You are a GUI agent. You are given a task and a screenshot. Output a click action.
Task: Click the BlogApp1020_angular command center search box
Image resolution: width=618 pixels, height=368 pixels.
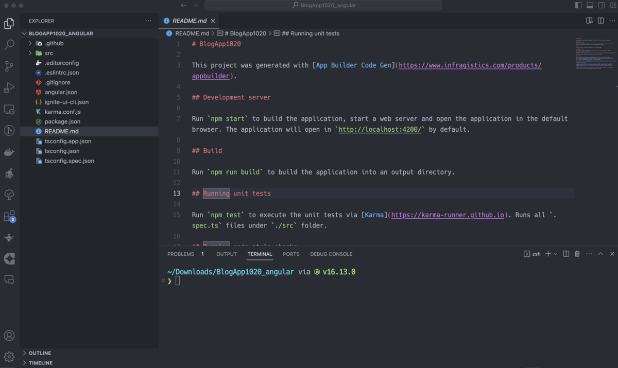pos(323,5)
